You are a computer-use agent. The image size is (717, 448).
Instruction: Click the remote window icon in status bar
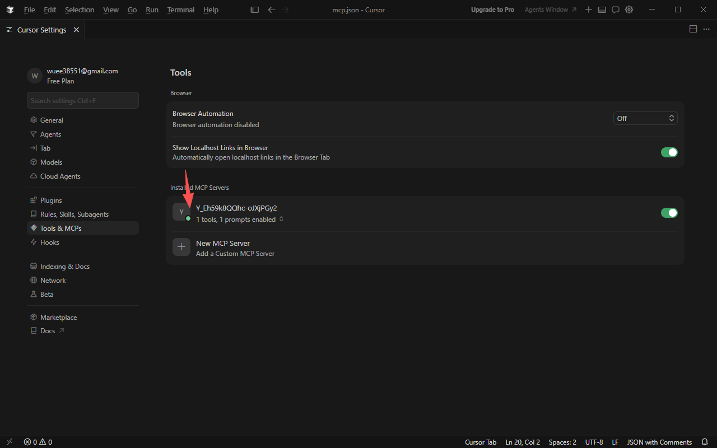pos(10,442)
